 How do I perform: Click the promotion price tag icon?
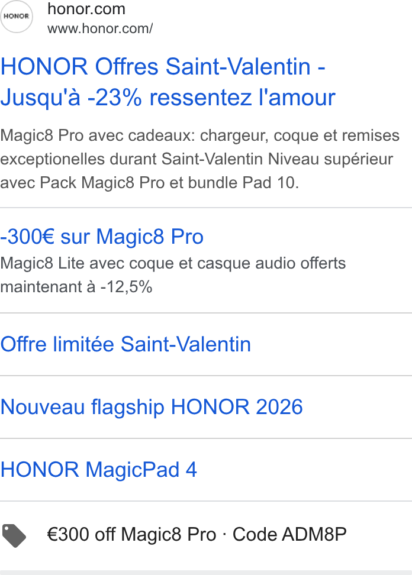click(x=14, y=536)
